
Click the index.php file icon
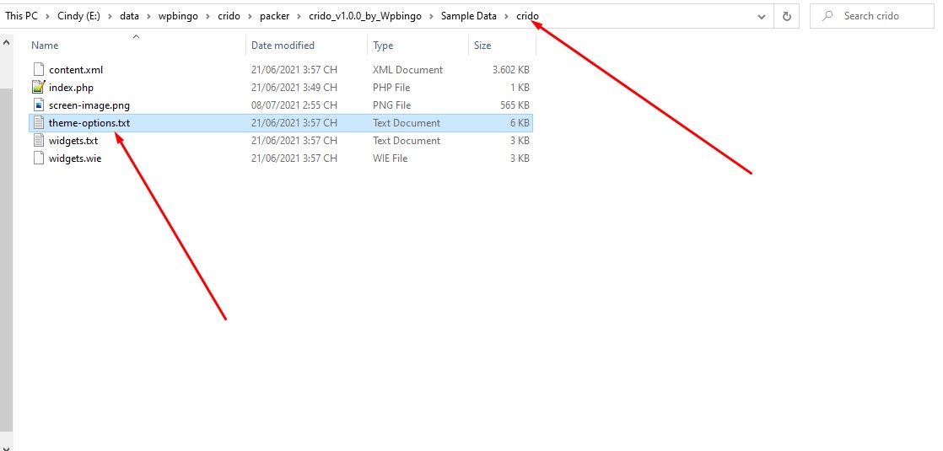39,87
